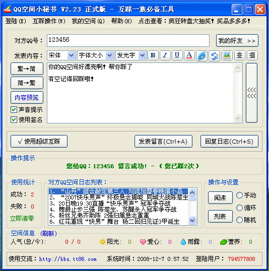Toggle underline formatting with U icon

[177, 55]
